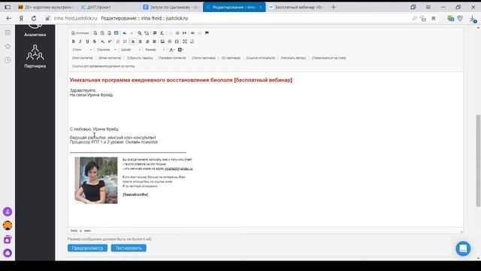Click the Special Character omega icon

[177, 41]
